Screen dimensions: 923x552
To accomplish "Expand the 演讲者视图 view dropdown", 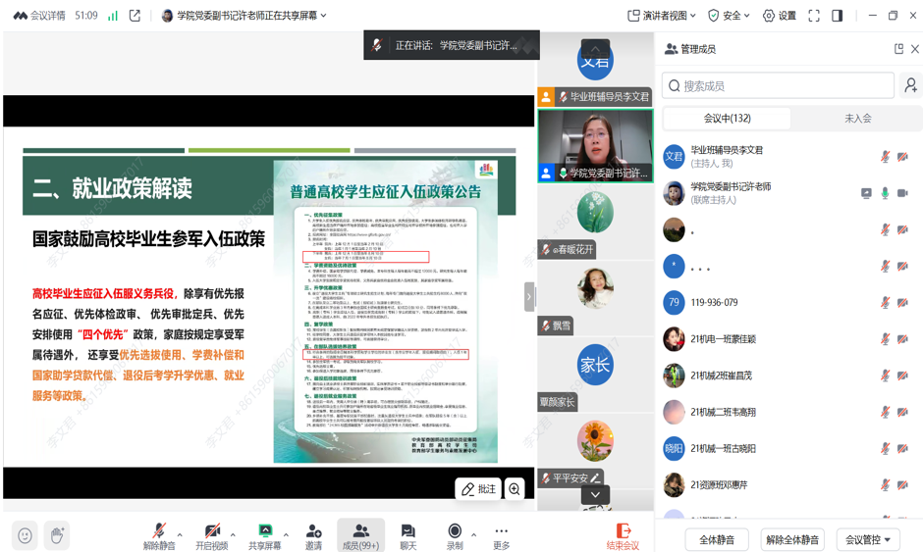I will tap(662, 16).
